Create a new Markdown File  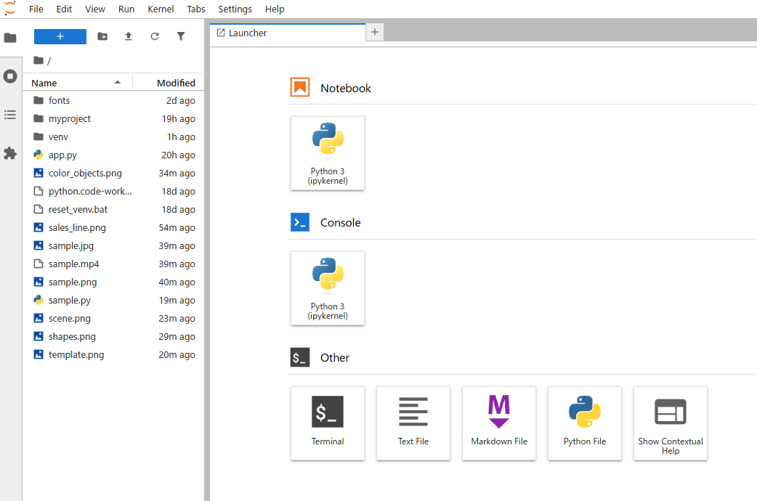pos(499,423)
